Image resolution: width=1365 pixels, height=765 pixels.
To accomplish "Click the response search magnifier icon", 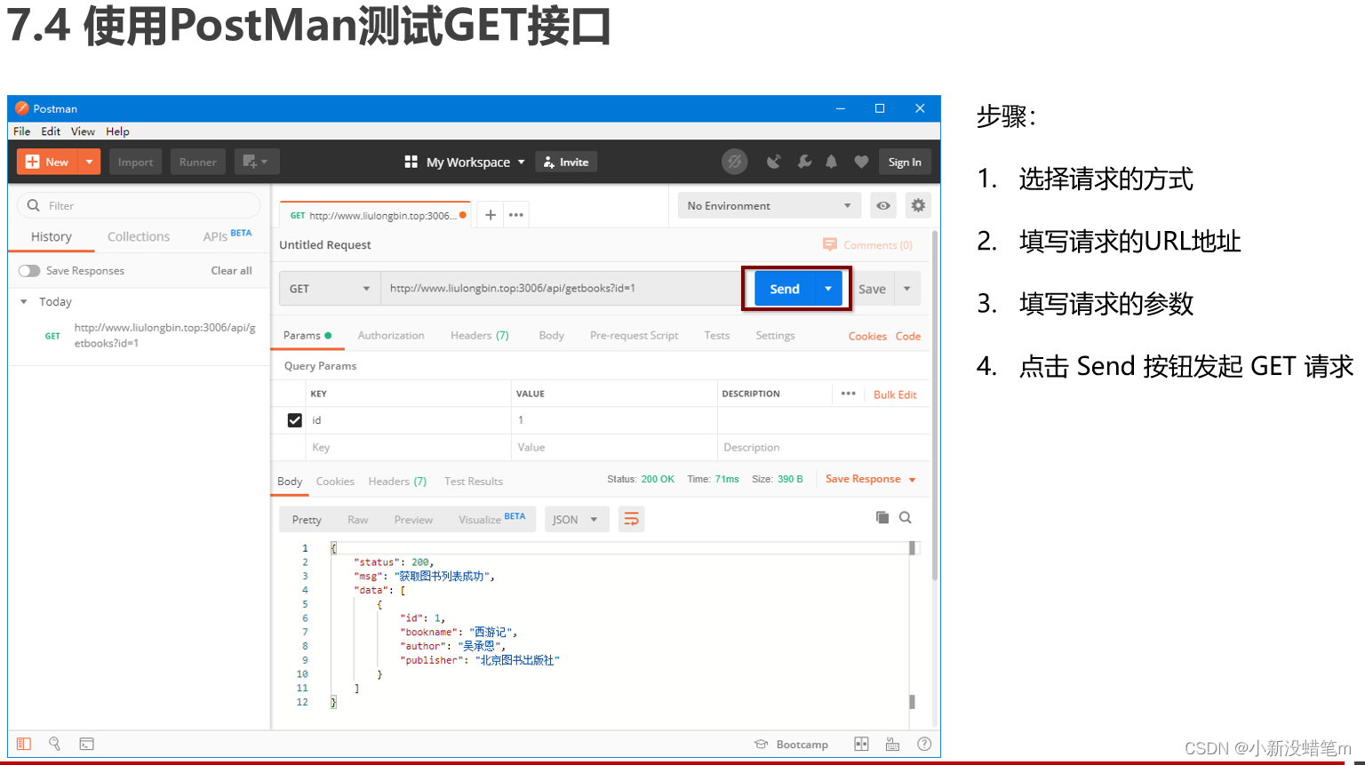I will pos(906,517).
